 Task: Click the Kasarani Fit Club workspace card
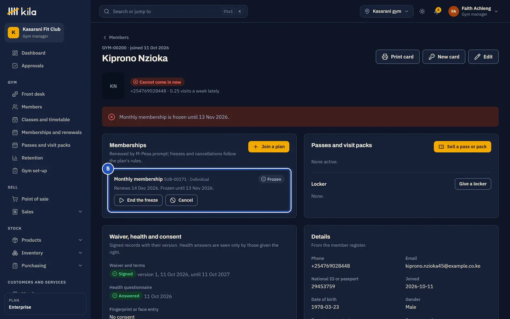click(x=34, y=33)
